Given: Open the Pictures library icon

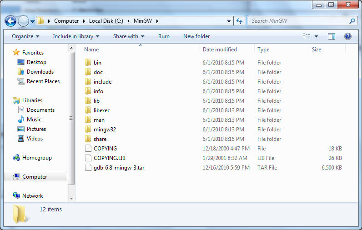Looking at the screenshot, I should pyautogui.click(x=21, y=129).
